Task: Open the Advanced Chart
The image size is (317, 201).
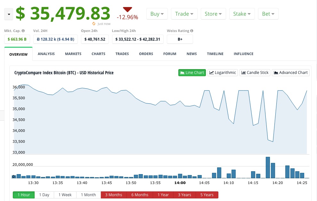Action: 291,73
